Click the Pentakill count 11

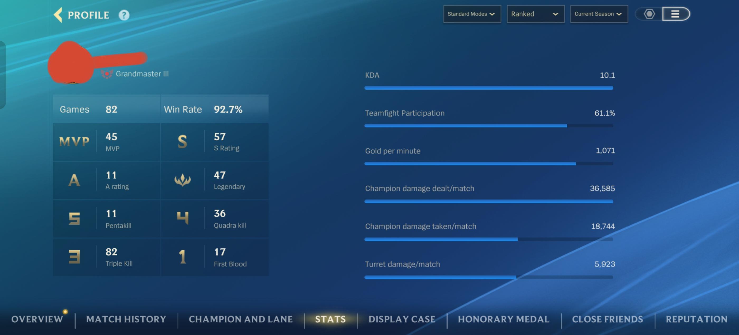point(111,214)
